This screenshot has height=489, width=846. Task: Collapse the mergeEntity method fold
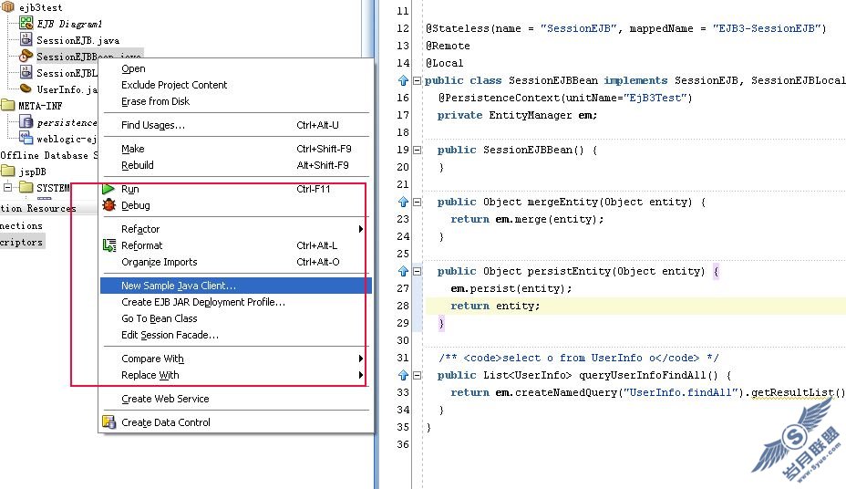(x=417, y=202)
